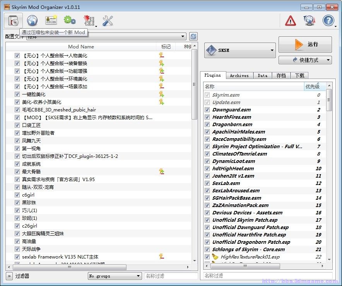
Task: Uncheck SexLab.esm plugin
Action: [207, 183]
